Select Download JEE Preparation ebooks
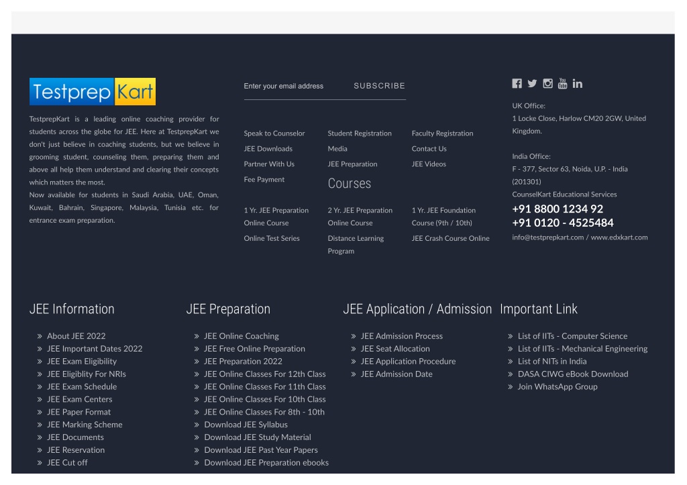This screenshot has height=485, width=687. 266,463
